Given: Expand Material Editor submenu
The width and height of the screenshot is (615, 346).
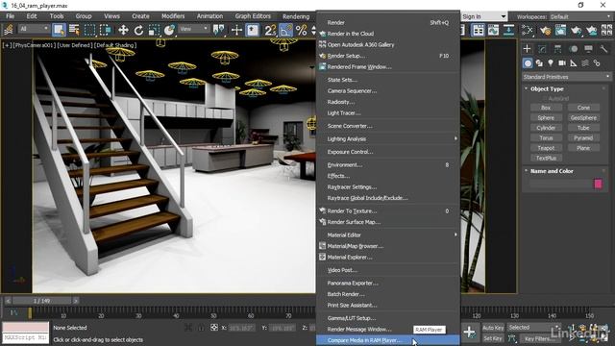Looking at the screenshot, I should 388,235.
